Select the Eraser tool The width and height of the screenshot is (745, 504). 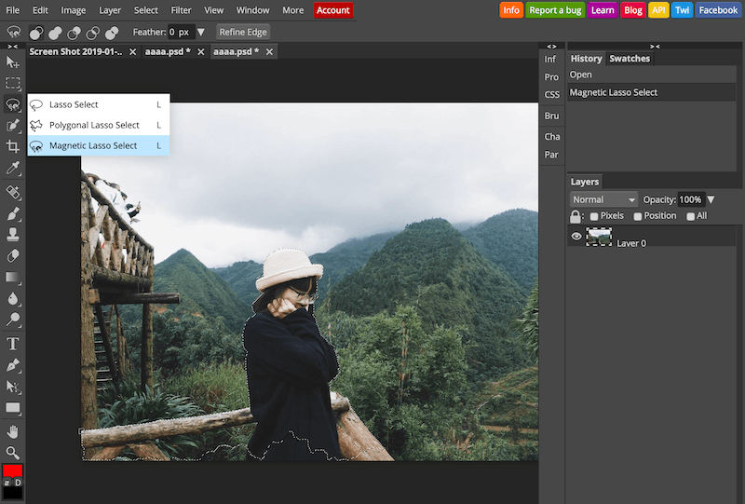[x=13, y=256]
